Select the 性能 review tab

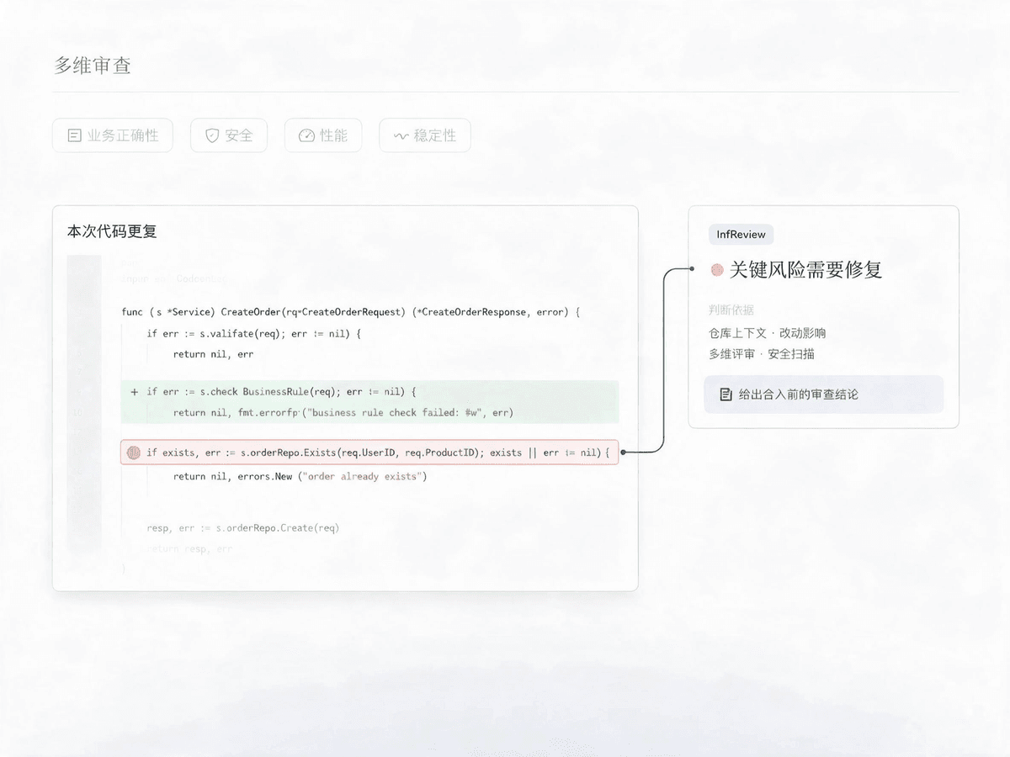pos(323,135)
